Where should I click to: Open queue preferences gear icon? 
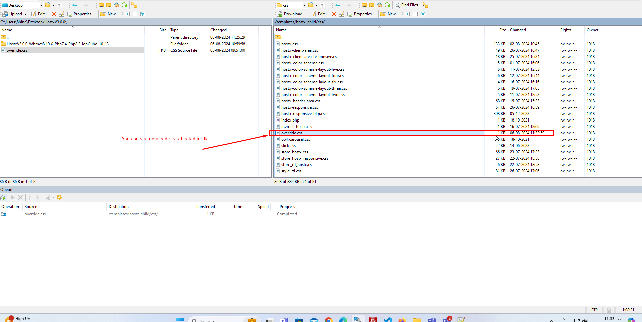pos(59,197)
